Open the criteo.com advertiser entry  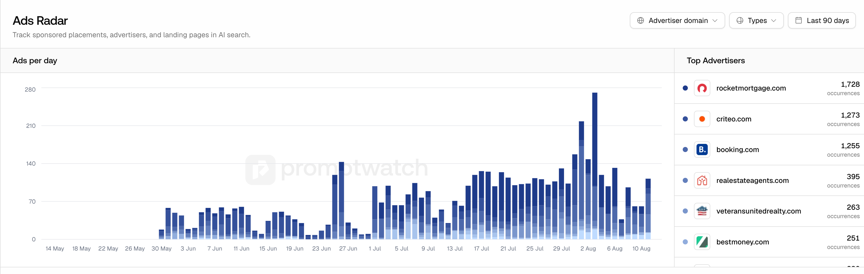pos(769,119)
